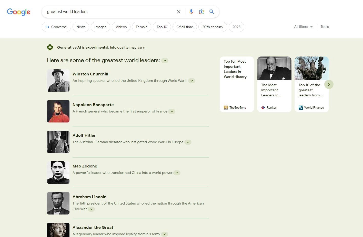Switch to Images results
The image size is (363, 237).
click(x=100, y=27)
